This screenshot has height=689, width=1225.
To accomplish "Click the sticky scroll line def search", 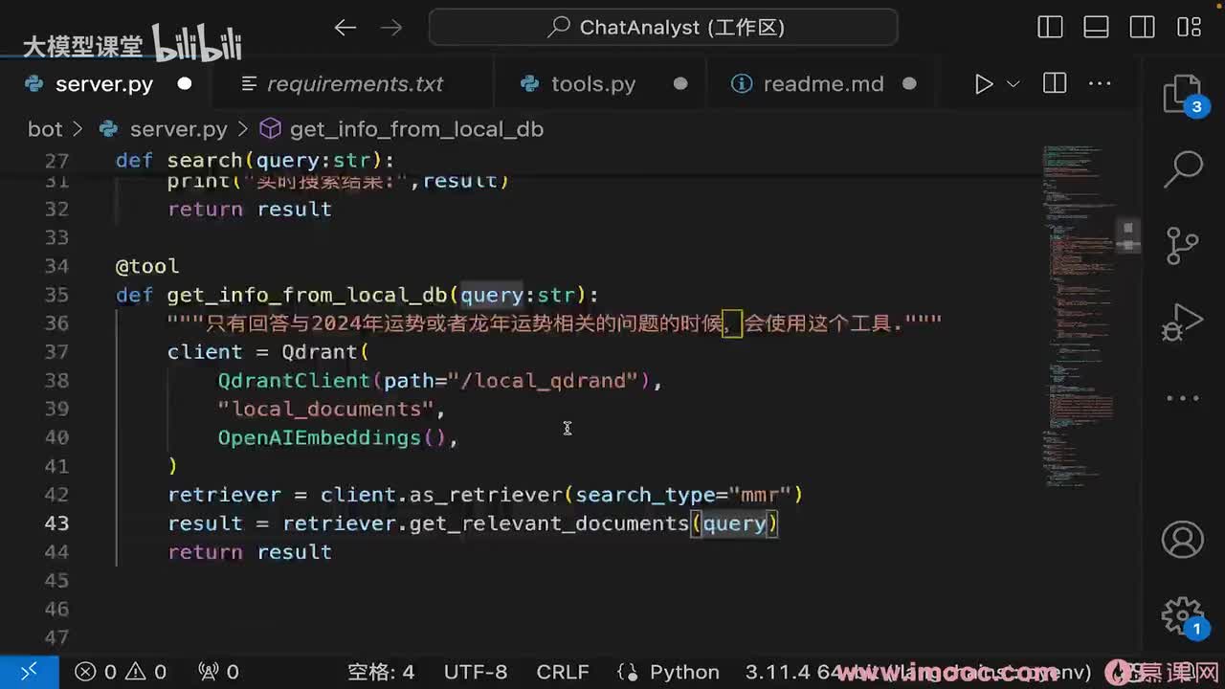I will tap(256, 161).
